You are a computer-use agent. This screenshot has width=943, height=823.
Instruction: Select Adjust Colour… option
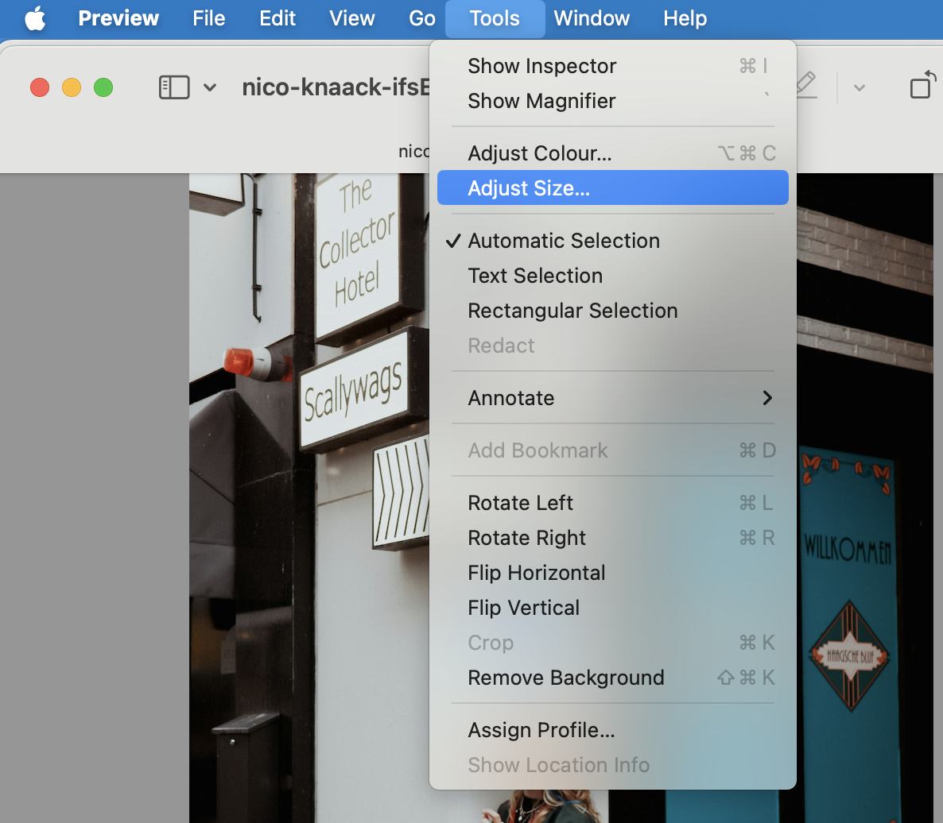613,153
